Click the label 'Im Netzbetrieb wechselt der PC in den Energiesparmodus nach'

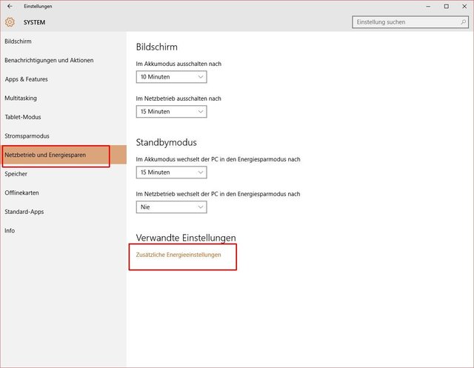218,194
